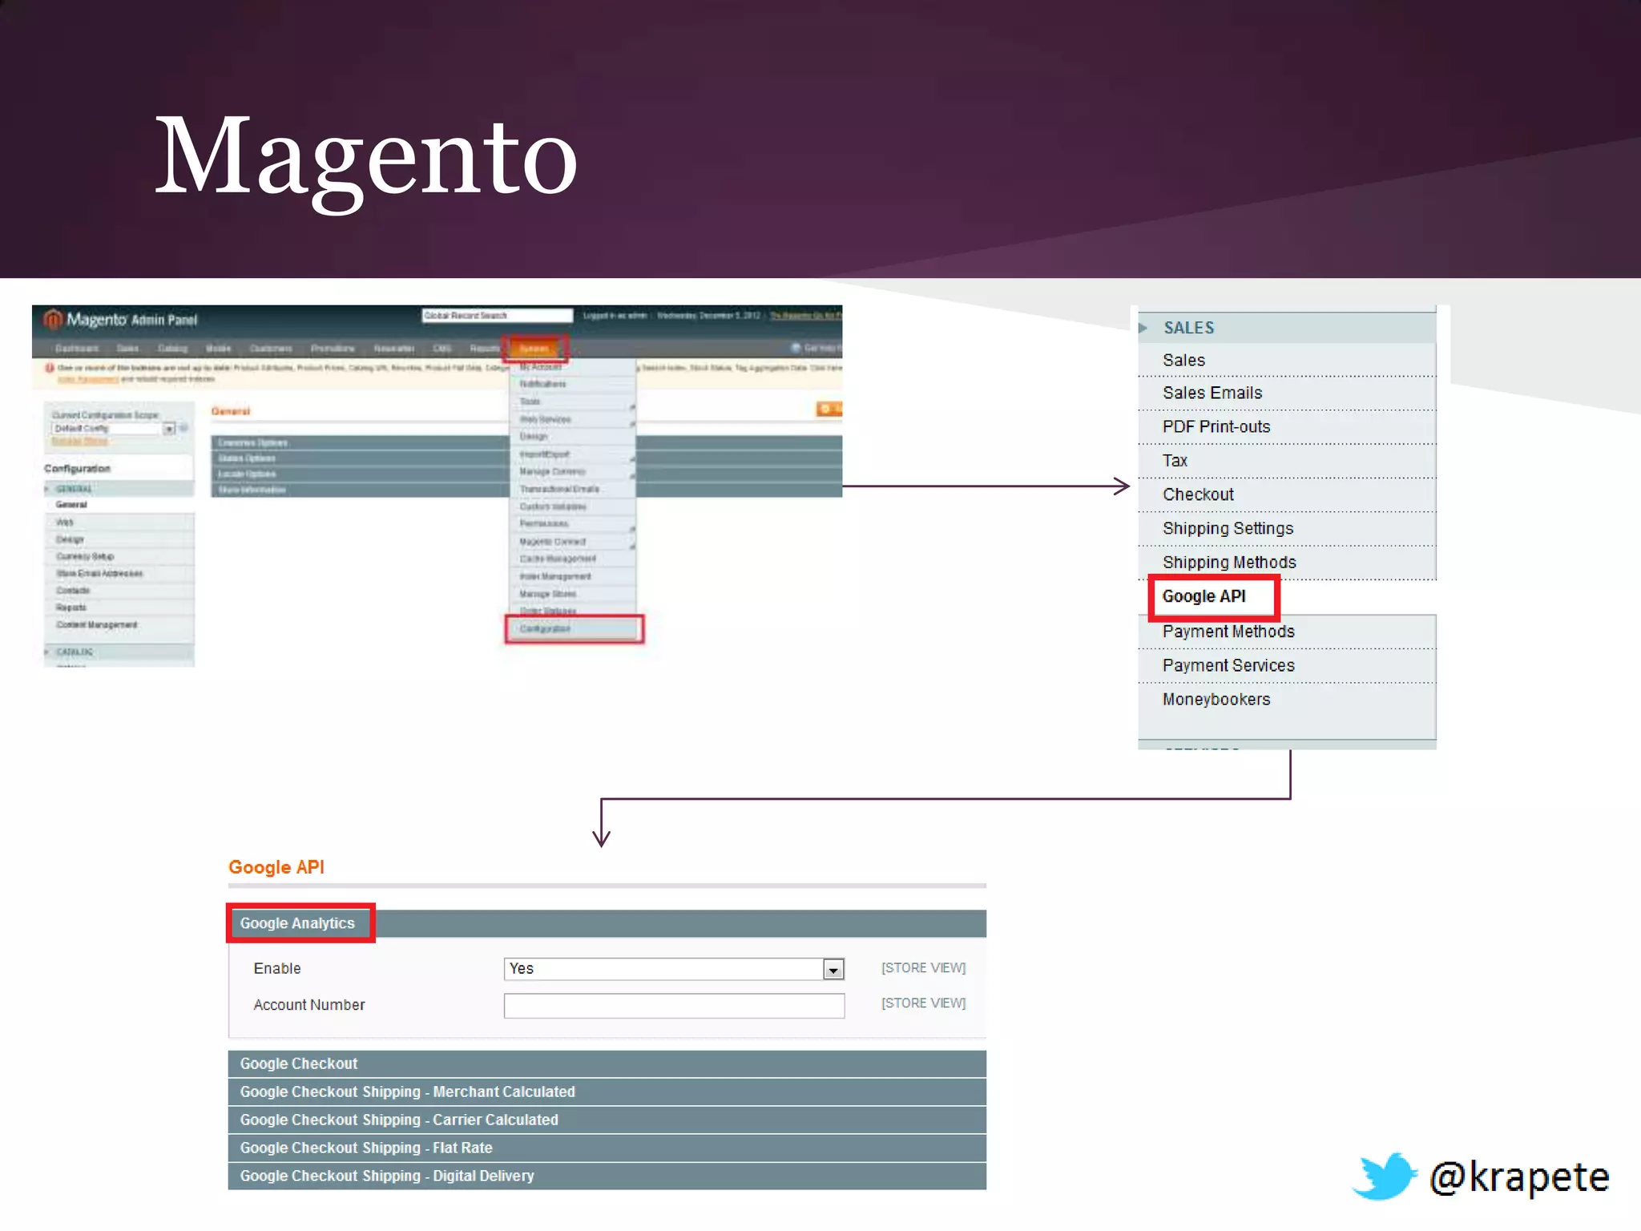
Task: Select Cache Management menu entry
Action: (574, 559)
